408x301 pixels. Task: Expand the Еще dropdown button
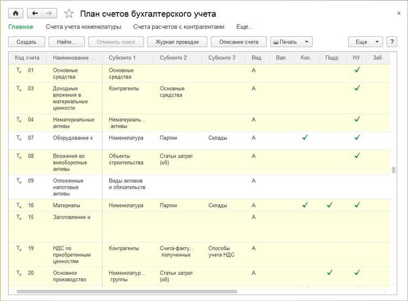point(365,42)
